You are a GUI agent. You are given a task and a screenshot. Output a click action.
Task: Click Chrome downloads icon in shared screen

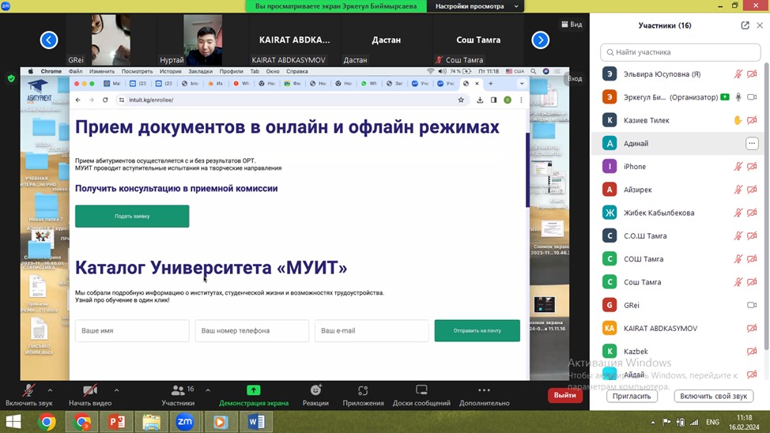(x=480, y=100)
